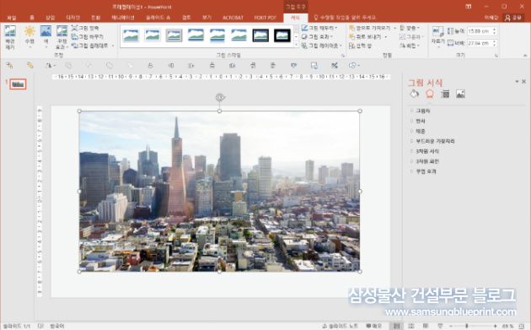Image resolution: width=531 pixels, height=330 pixels.
Task: Collapse the ribbon with the up chevron
Action: [525, 56]
